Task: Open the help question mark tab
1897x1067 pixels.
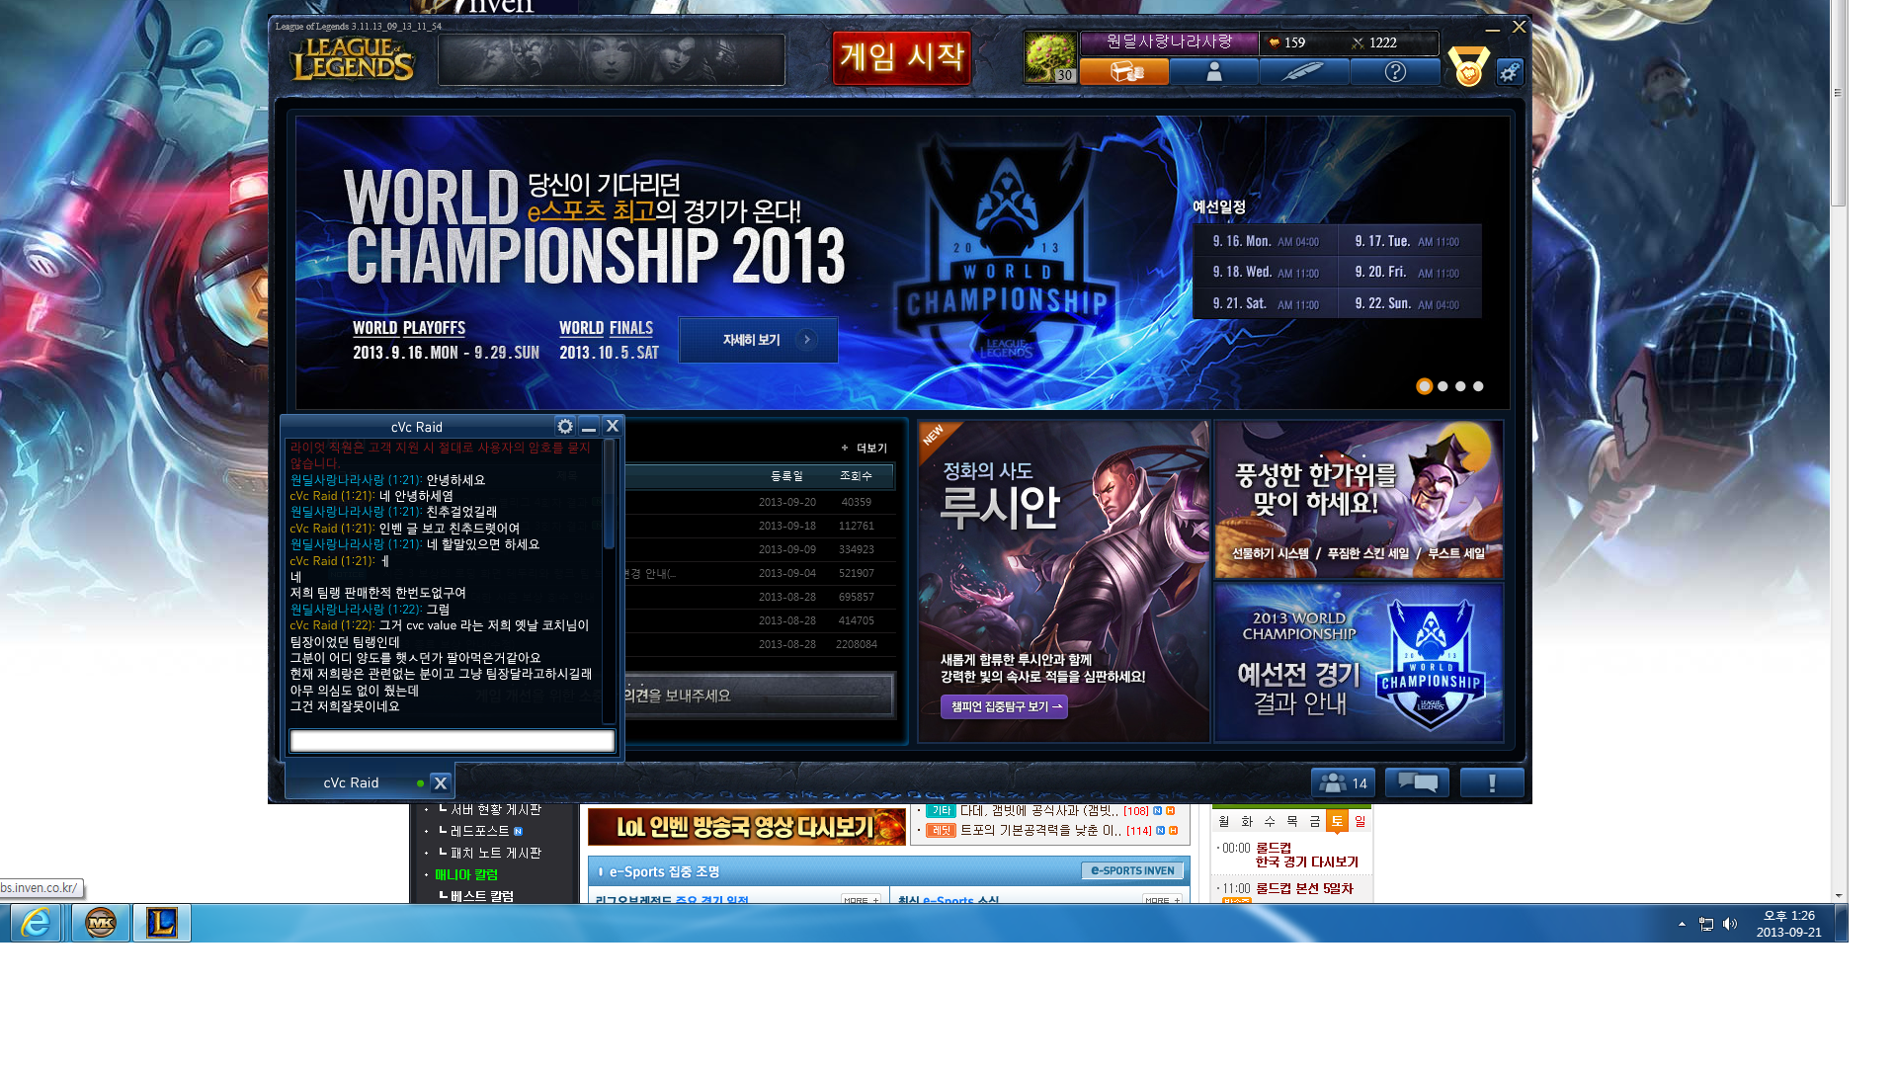Action: (x=1395, y=72)
